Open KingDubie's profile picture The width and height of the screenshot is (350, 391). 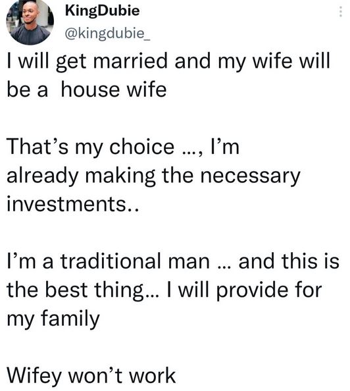pos(30,22)
